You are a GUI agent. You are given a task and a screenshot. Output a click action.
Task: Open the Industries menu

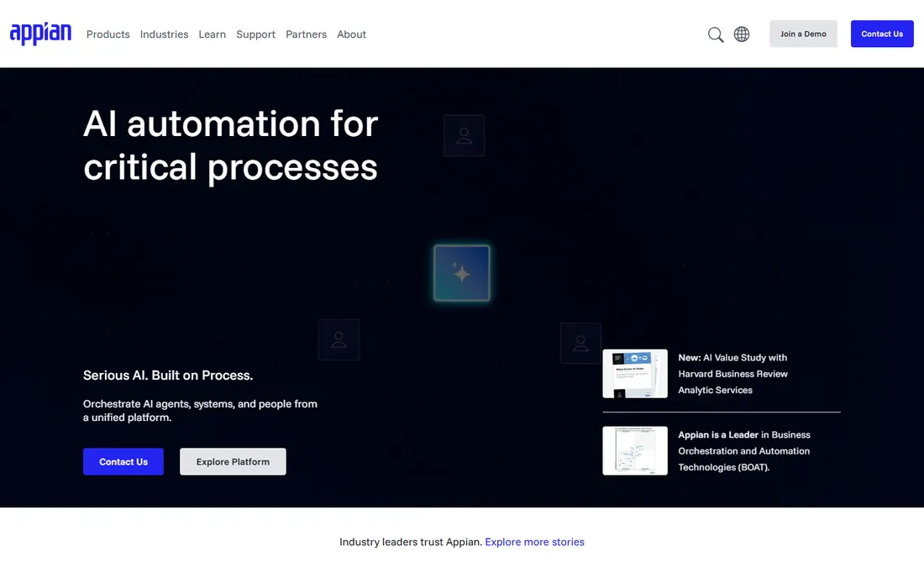[164, 34]
